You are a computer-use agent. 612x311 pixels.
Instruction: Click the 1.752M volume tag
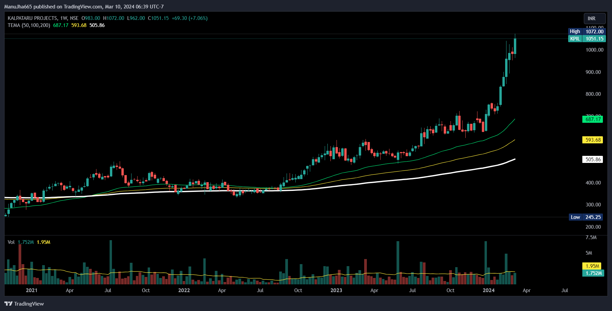(x=592, y=273)
